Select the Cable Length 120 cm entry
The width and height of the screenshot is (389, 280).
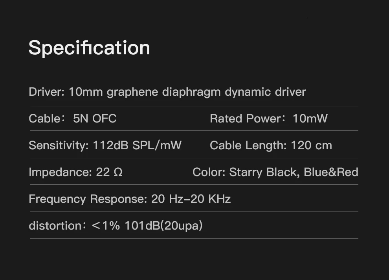[x=271, y=145]
